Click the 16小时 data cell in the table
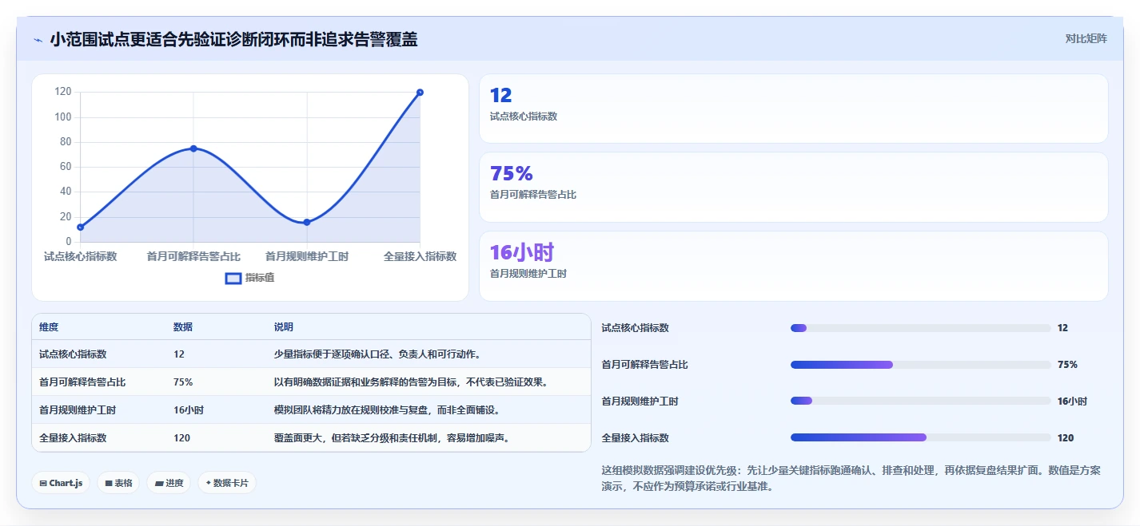This screenshot has height=526, width=1140. pos(188,409)
